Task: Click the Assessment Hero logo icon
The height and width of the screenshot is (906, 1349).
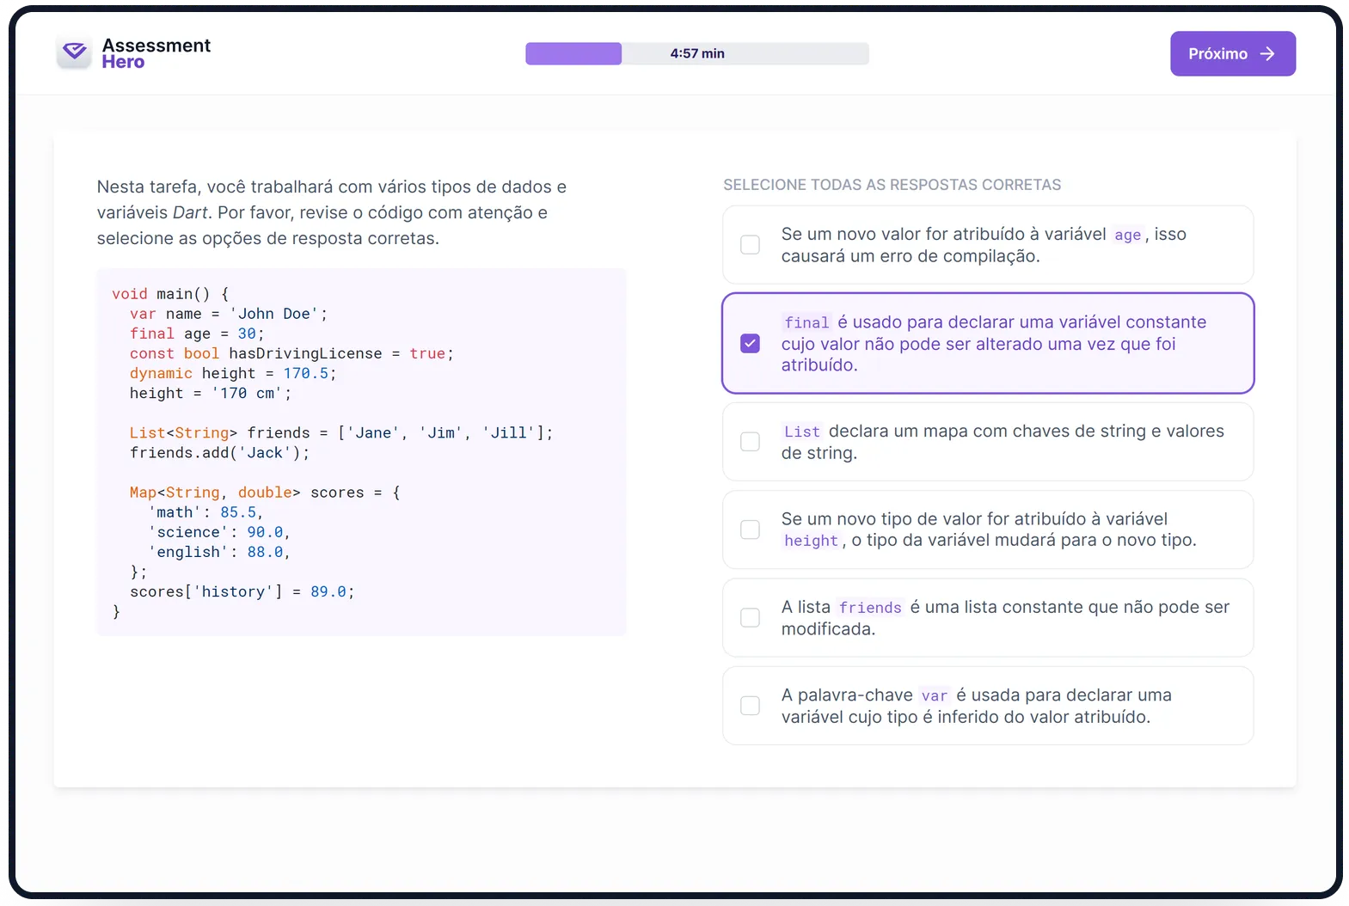Action: 75,52
